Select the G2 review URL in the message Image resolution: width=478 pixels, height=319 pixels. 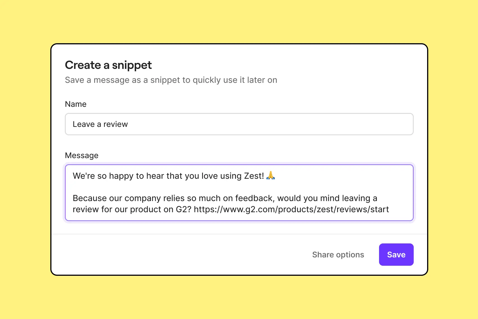[292, 209]
